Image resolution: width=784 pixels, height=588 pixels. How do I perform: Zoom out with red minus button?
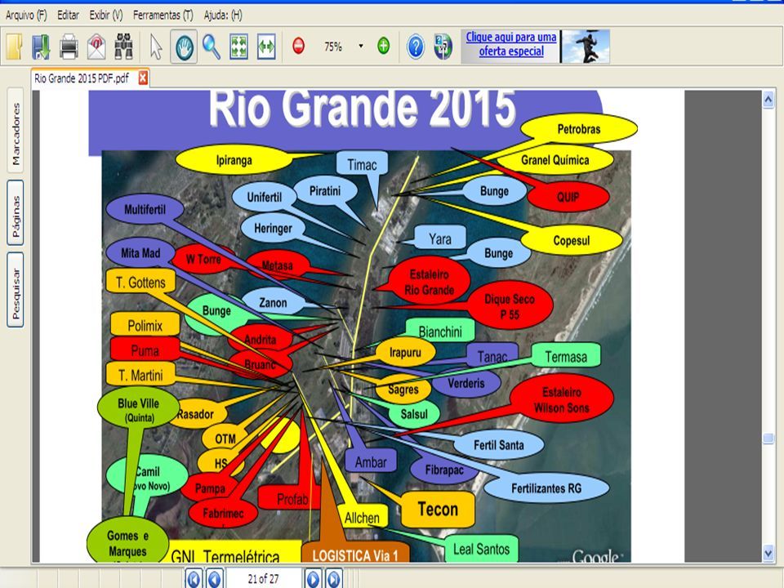pos(298,46)
